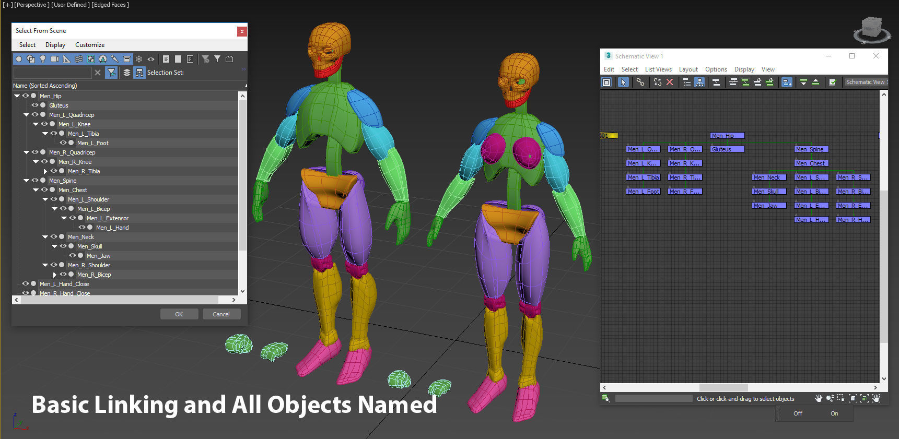899x439 pixels.
Task: Toggle visibility eye of Men_Chest
Action: point(44,189)
